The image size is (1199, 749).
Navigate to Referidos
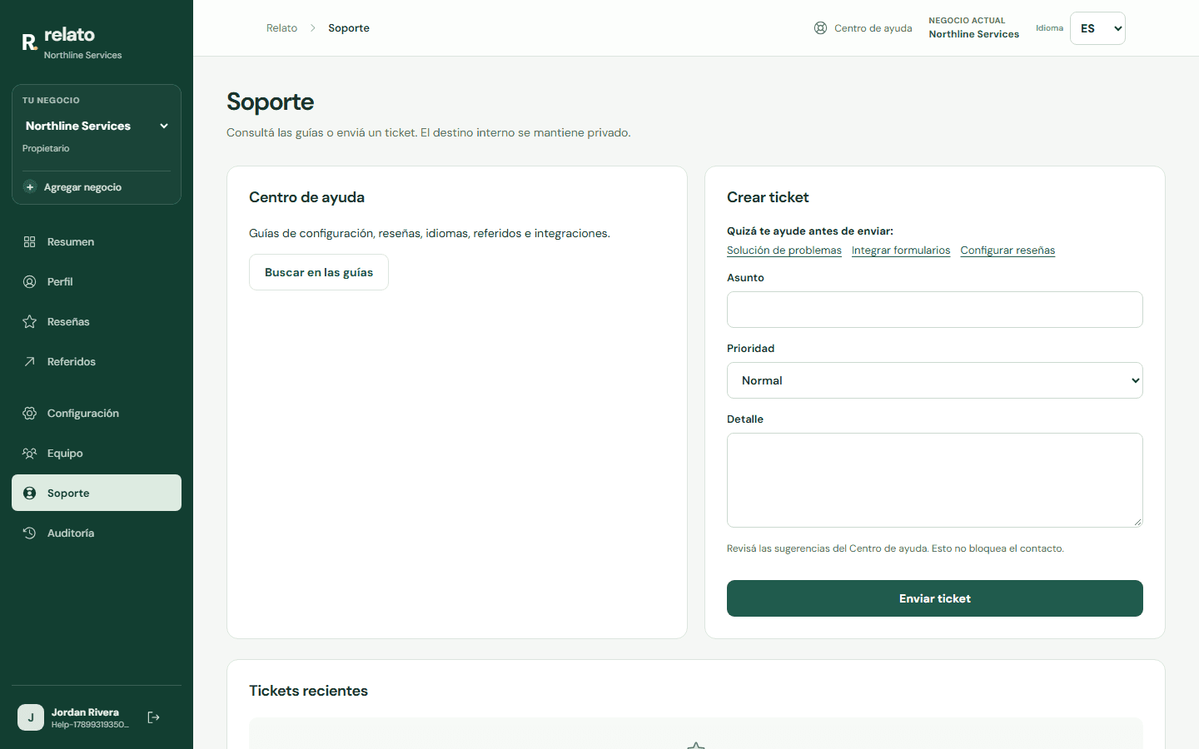click(97, 362)
